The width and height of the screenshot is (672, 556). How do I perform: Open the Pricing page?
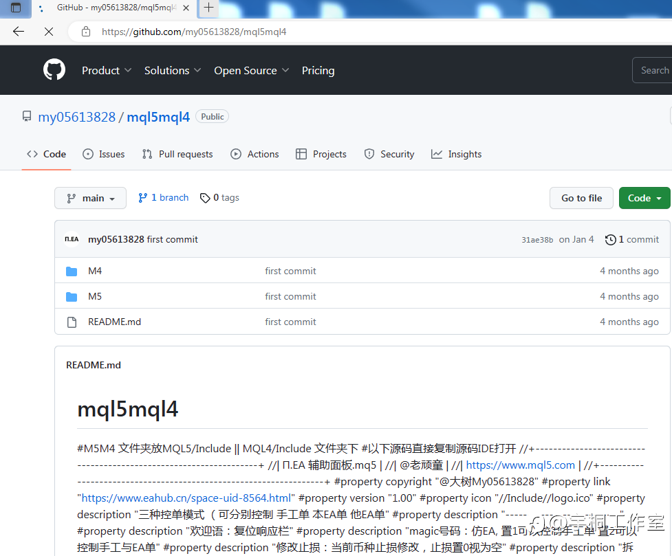(318, 70)
